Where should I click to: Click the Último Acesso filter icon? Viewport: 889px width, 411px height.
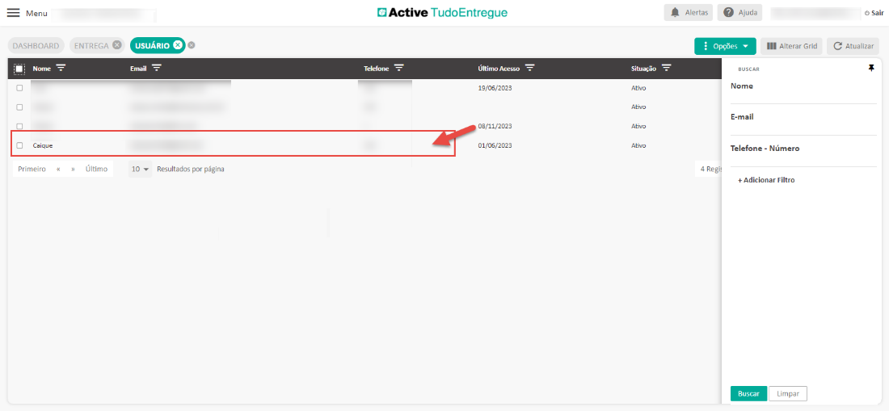click(529, 68)
